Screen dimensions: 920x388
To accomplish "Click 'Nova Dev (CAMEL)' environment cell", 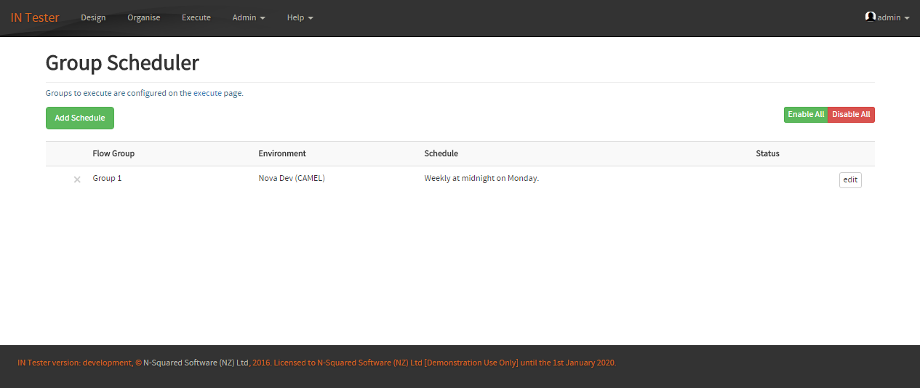I will 292,178.
